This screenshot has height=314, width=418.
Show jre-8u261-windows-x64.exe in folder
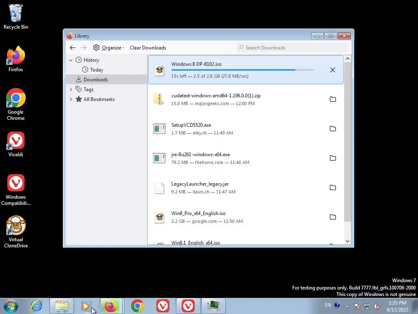click(333, 158)
